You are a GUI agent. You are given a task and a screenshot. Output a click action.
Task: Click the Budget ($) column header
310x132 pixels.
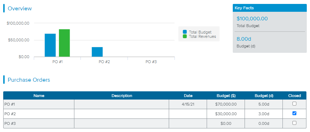226,96
